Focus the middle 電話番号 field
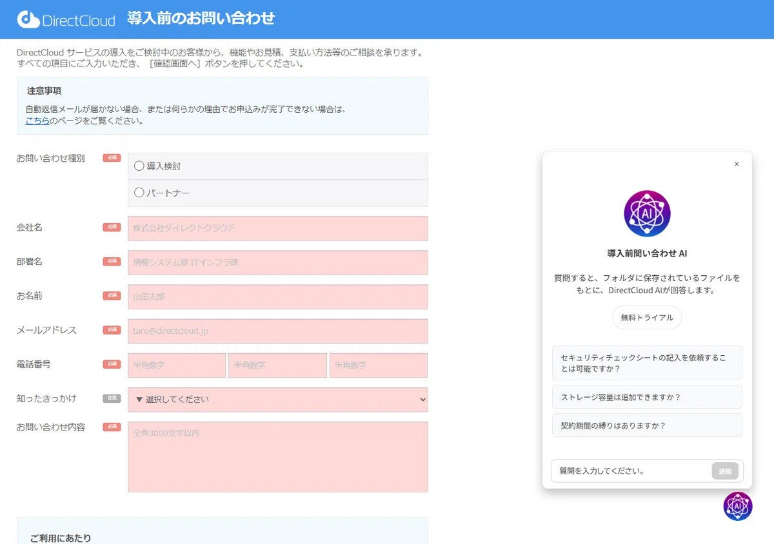Viewport: 774px width, 544px height. tap(277, 365)
